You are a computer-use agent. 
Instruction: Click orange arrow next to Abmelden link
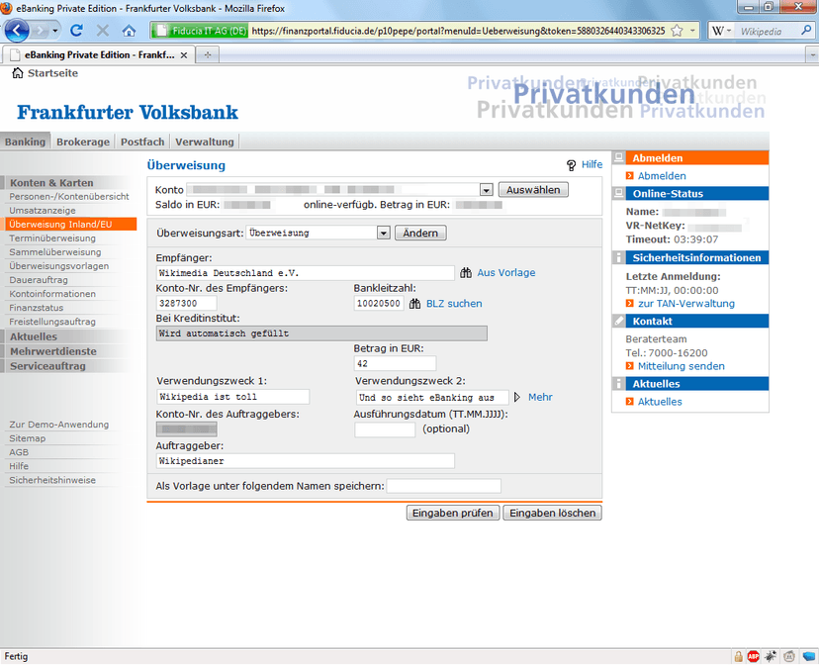tap(630, 176)
